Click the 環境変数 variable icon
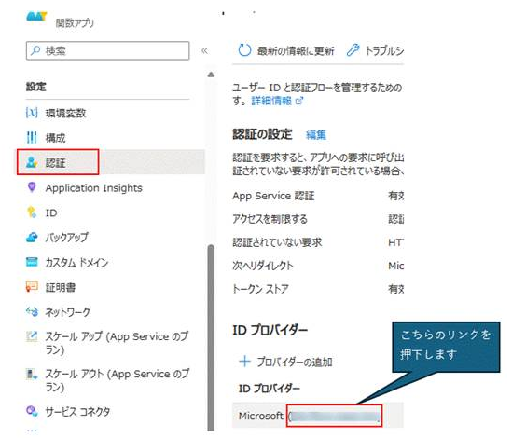512x438 pixels. click(32, 113)
